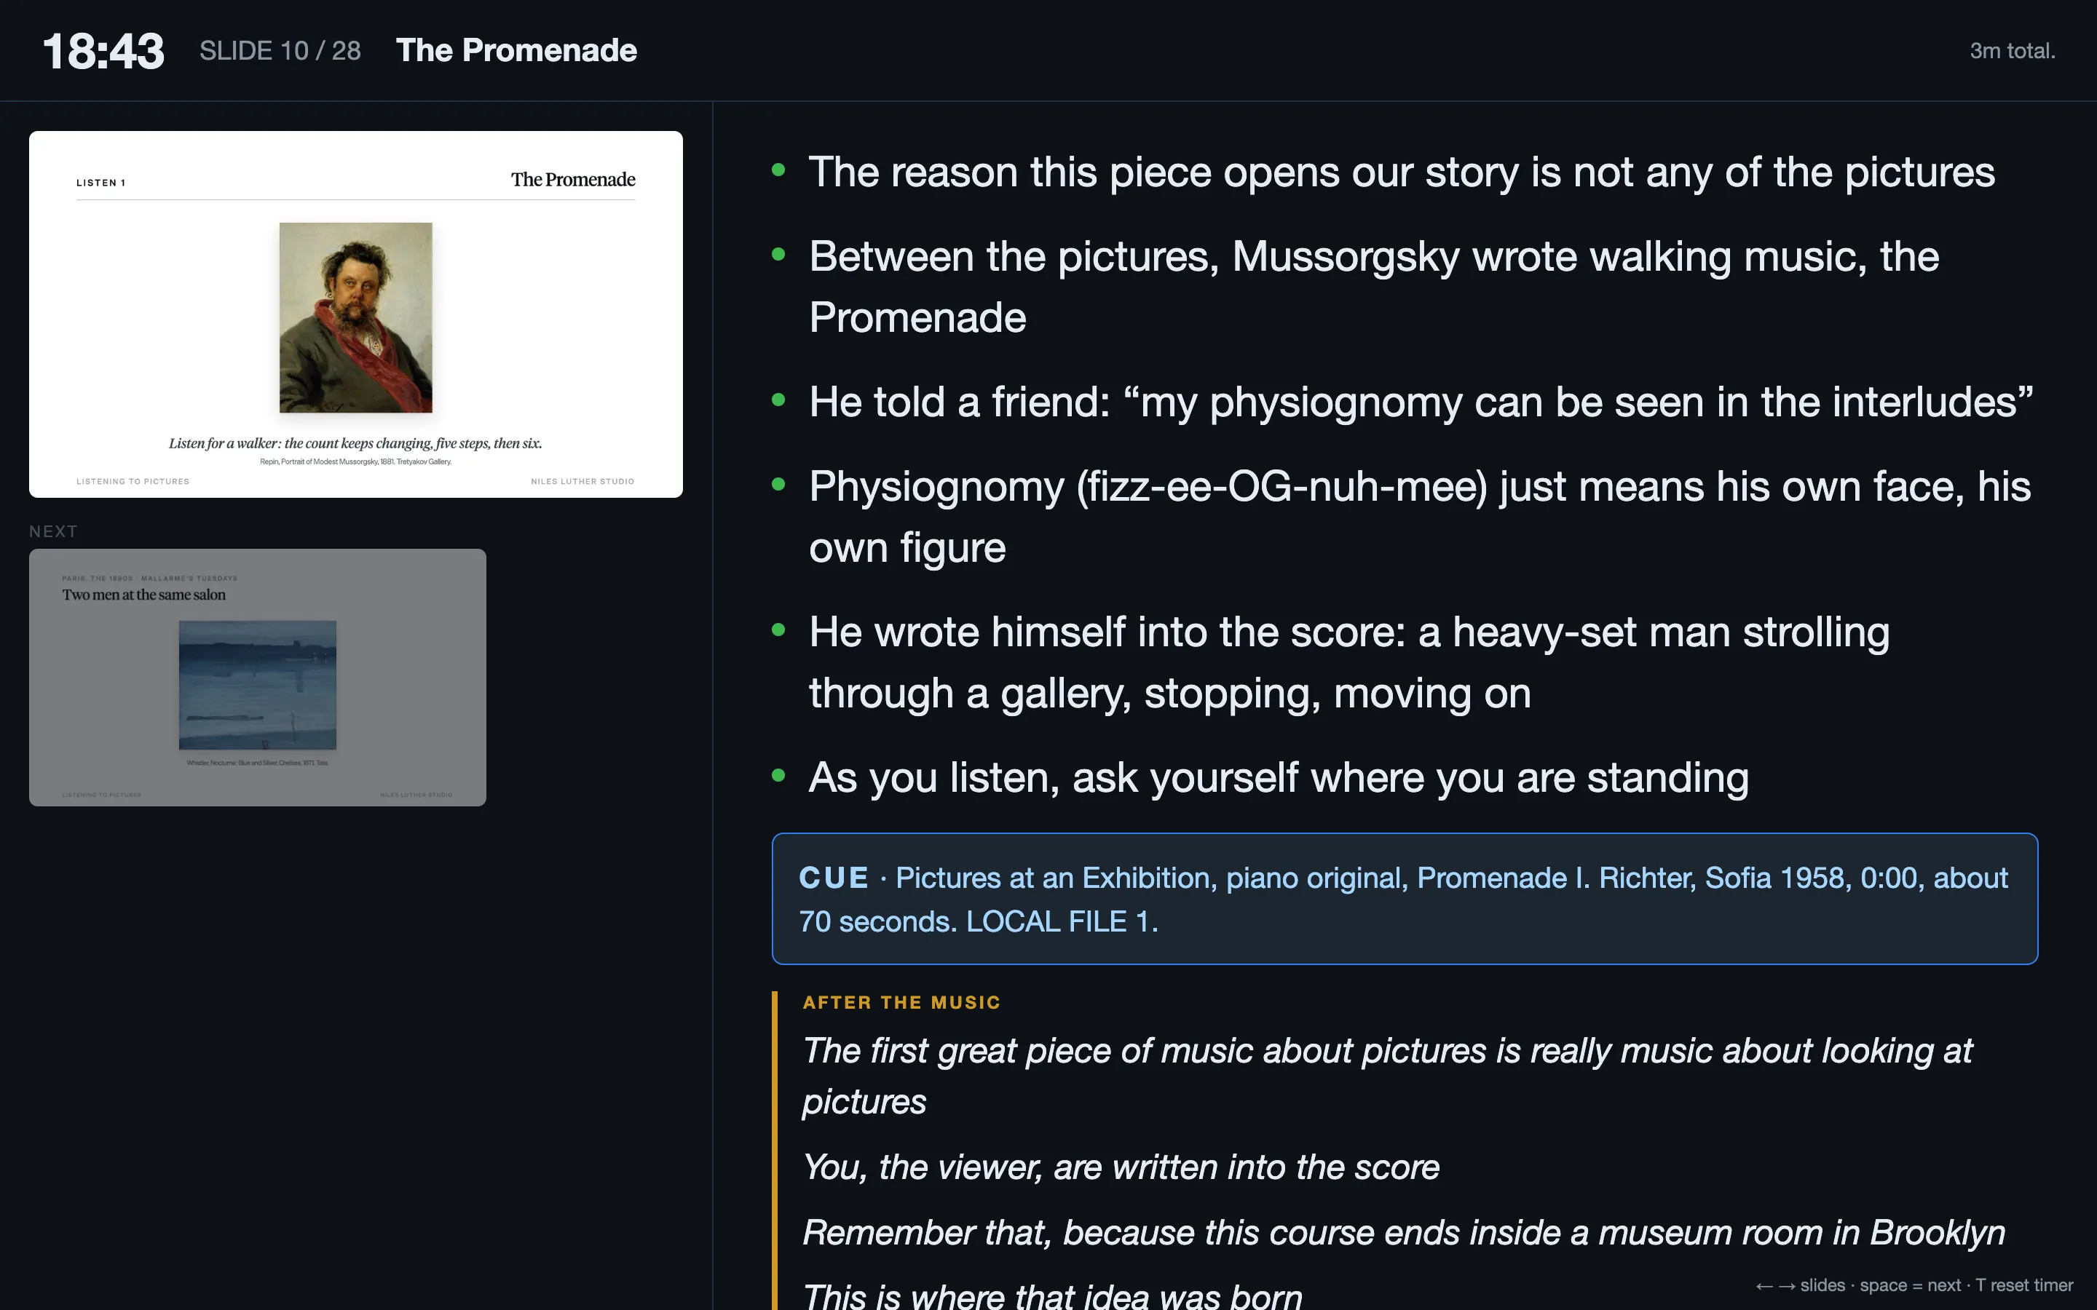
Task: Click the 18:43 elapsed timer
Action: point(103,51)
